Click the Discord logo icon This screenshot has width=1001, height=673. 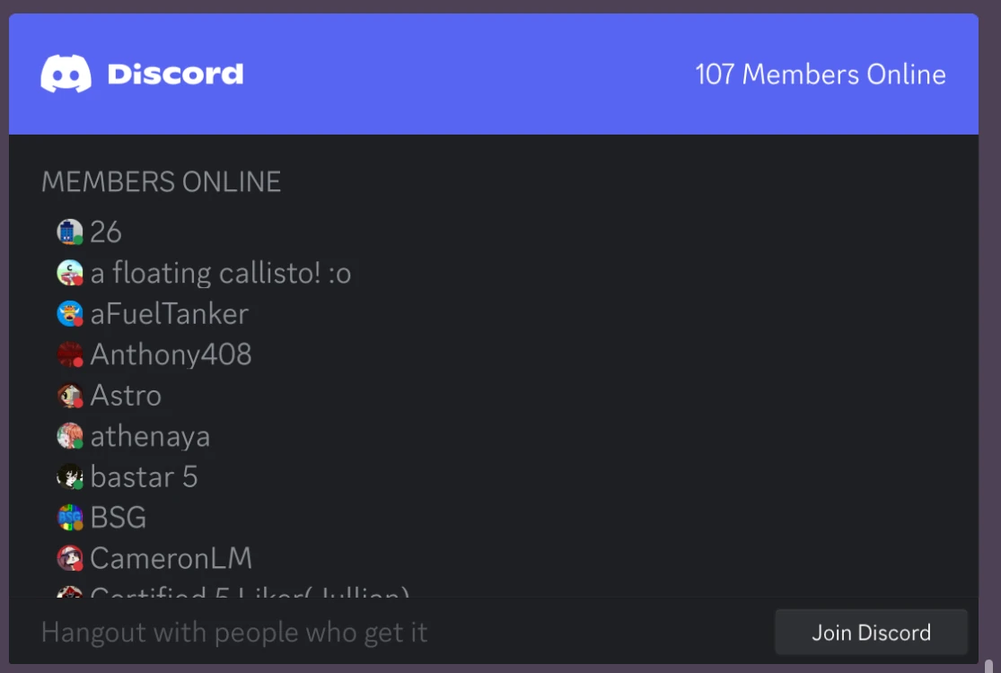pyautogui.click(x=63, y=74)
